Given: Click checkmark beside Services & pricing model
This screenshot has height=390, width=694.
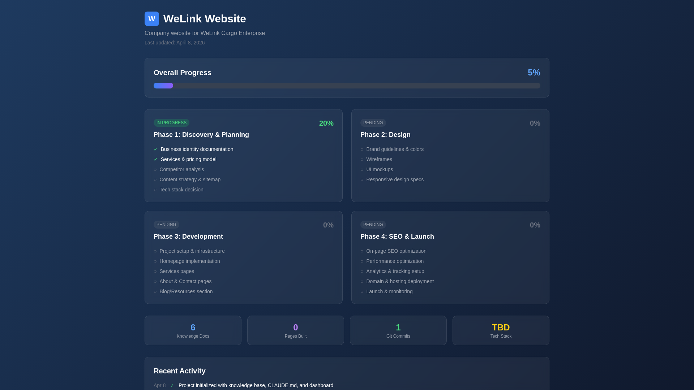Looking at the screenshot, I should click(x=156, y=159).
